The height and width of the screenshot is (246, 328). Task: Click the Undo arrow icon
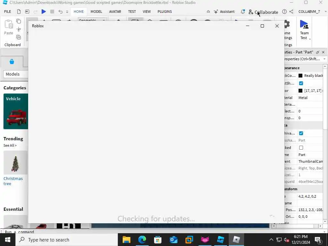tap(61, 12)
